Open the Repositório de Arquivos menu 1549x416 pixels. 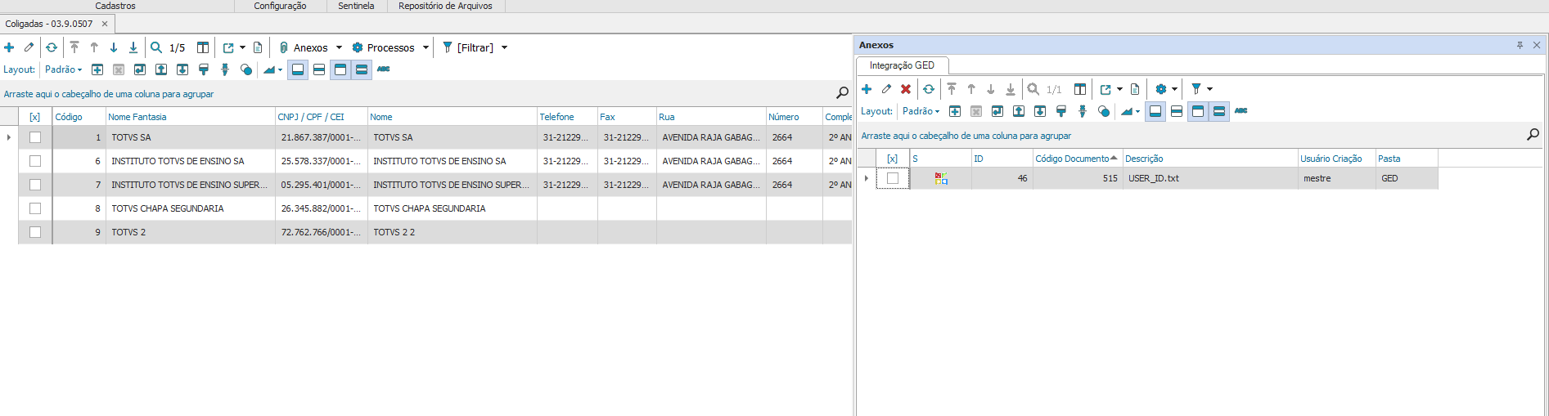click(x=445, y=6)
